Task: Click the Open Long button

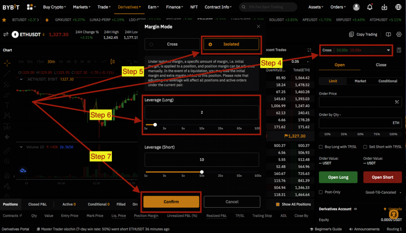Action: pos(338,177)
